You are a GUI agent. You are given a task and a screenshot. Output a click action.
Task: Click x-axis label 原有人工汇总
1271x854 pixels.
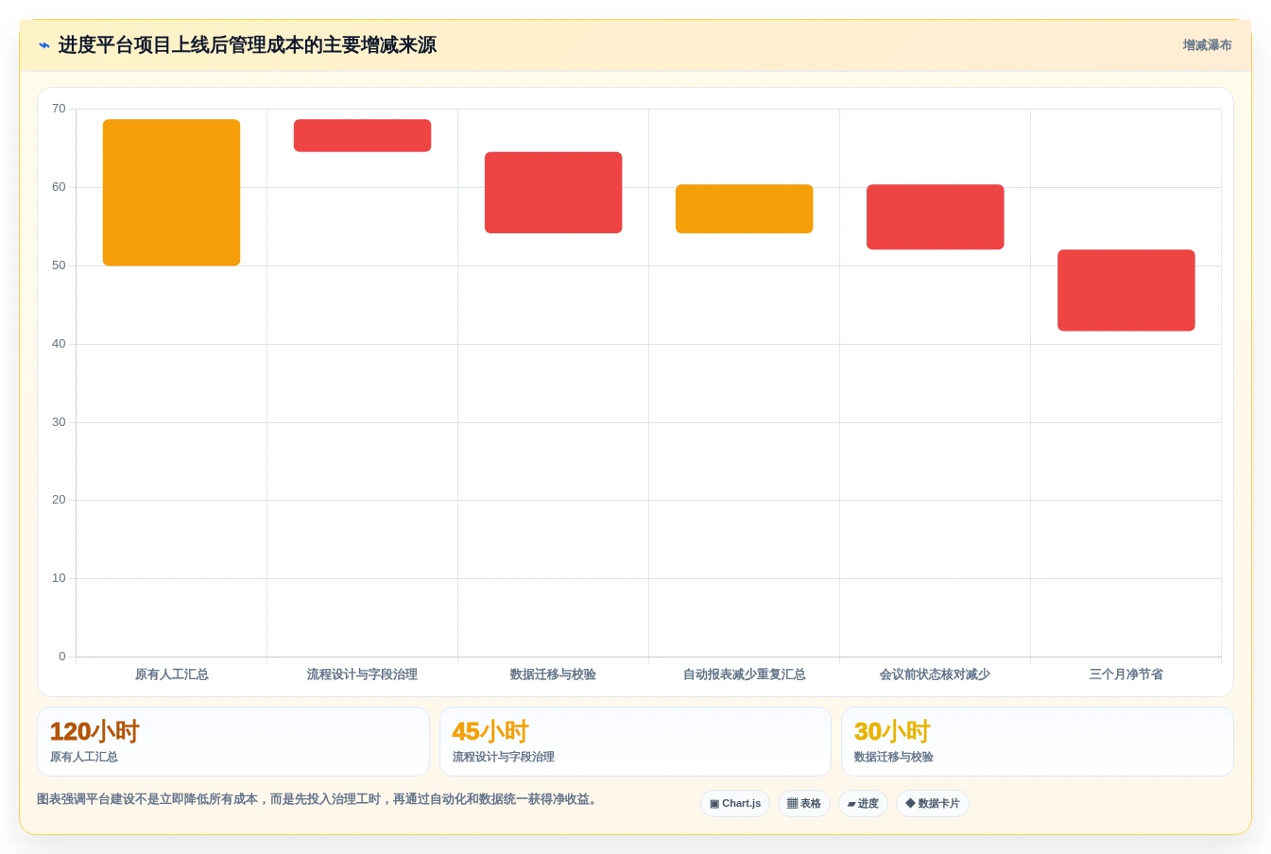[171, 675]
